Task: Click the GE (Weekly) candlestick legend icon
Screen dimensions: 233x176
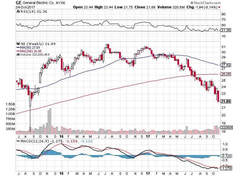Action: [x=18, y=44]
